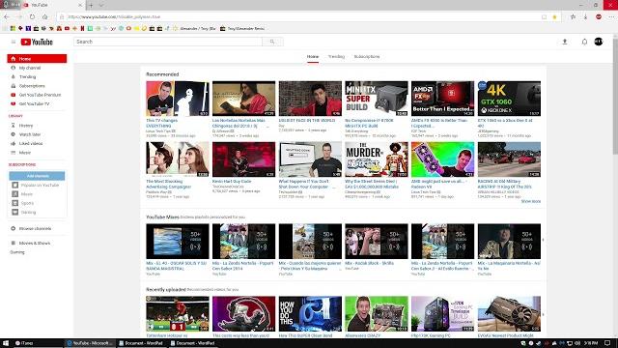Open a new tab with plus button
This screenshot has width=618, height=348.
91,5
